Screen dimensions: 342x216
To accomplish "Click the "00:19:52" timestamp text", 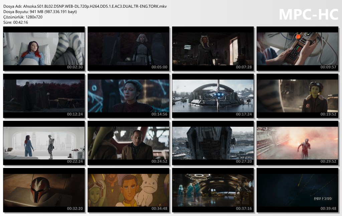I will (328, 114).
